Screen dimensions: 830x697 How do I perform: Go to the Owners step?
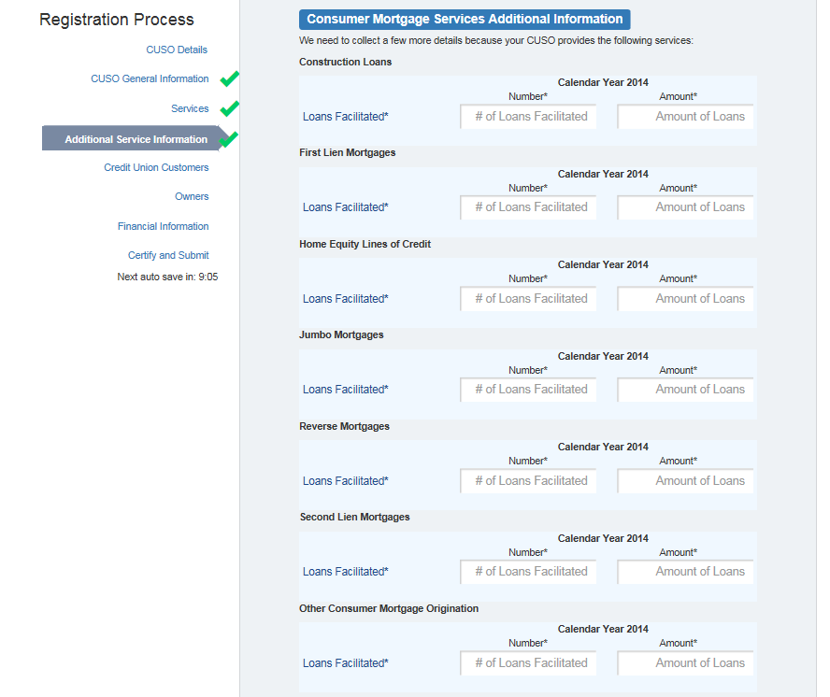click(192, 196)
